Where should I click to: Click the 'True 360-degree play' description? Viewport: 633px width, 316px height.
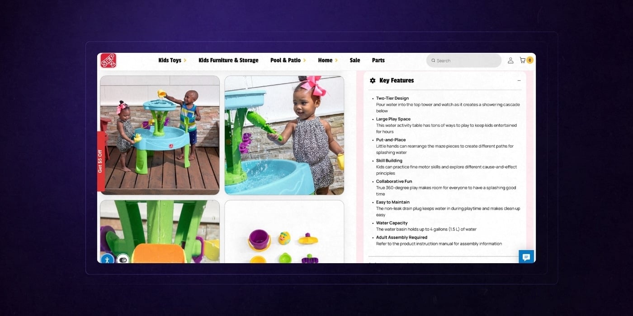pos(446,191)
